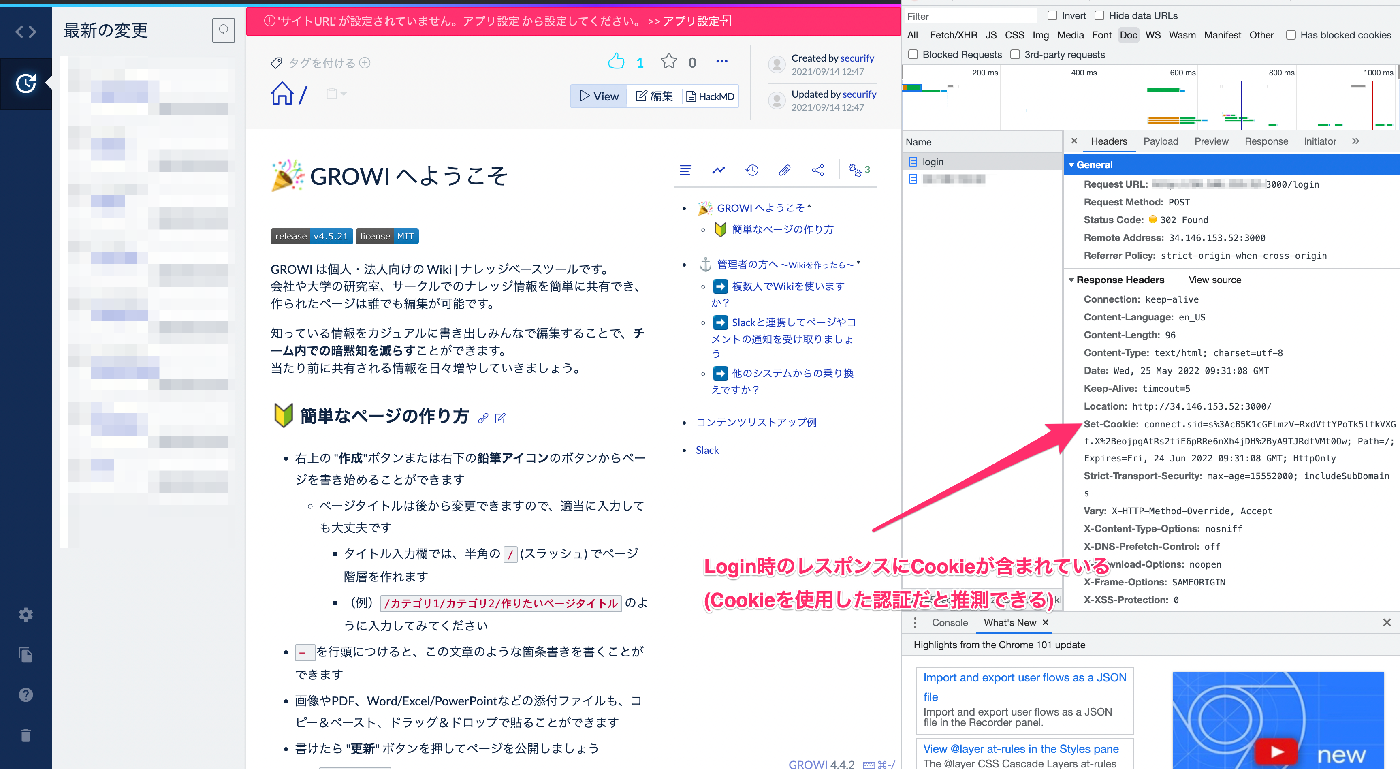Screen dimensions: 1400x769
Task: Open the share link icon
Action: tap(817, 170)
